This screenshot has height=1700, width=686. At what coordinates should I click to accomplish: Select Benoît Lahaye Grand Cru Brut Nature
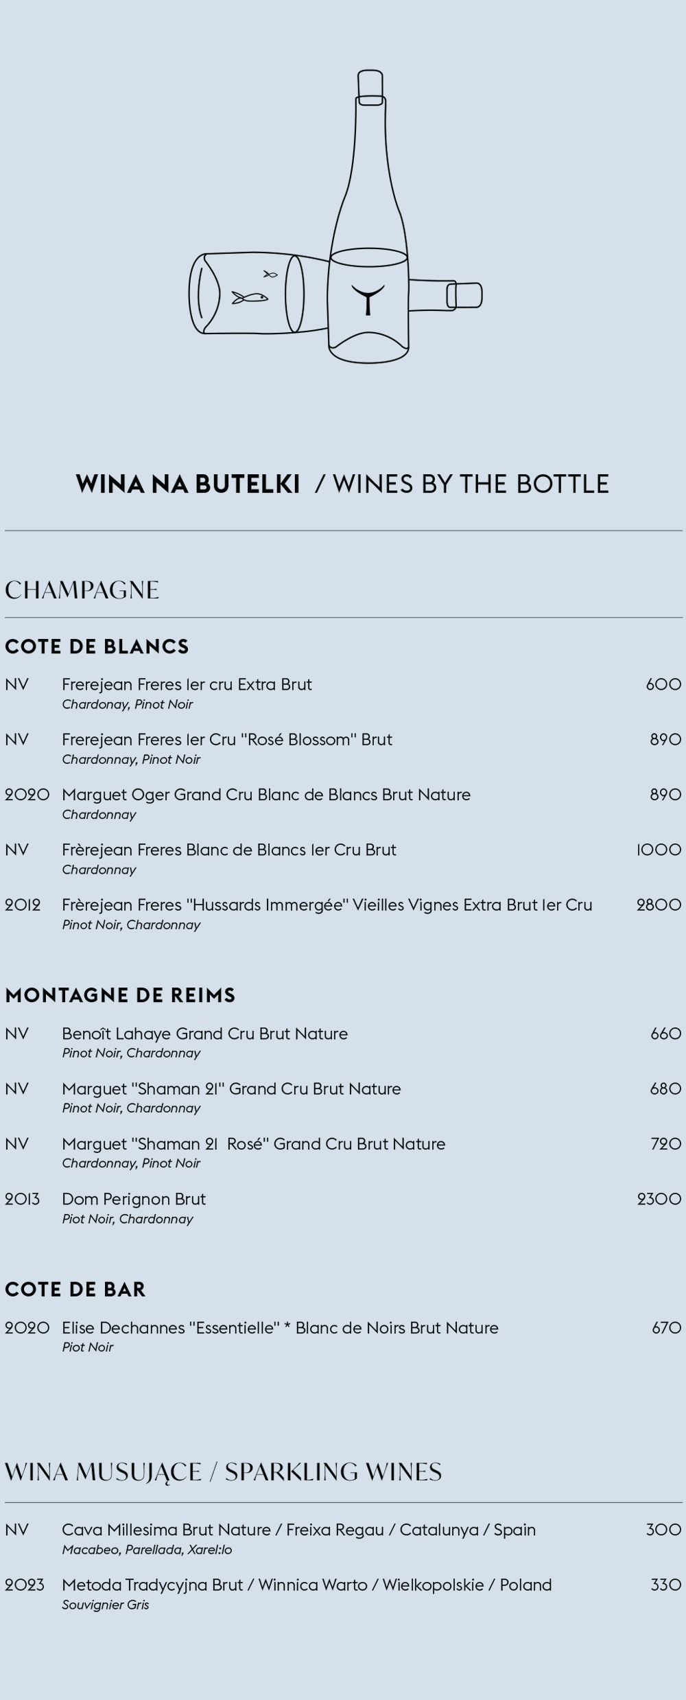pyautogui.click(x=204, y=1034)
